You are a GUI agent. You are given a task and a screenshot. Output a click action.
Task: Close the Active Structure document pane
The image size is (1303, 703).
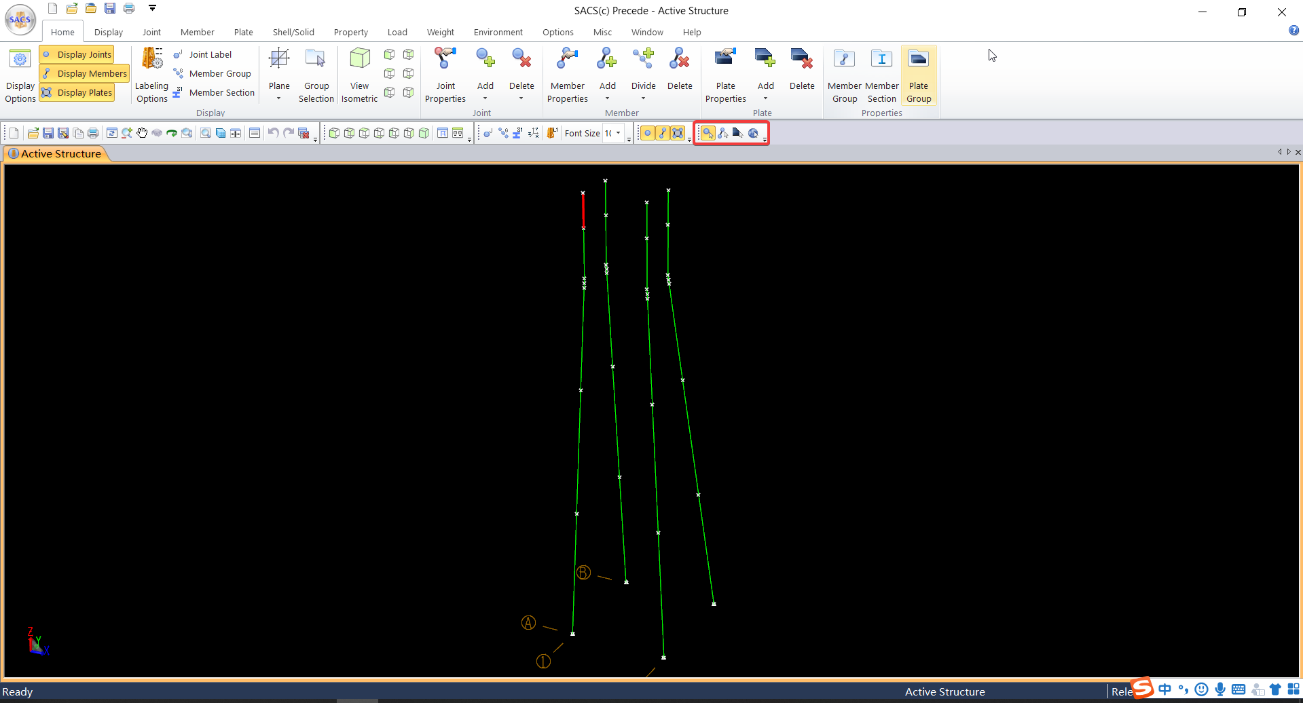coord(1298,152)
